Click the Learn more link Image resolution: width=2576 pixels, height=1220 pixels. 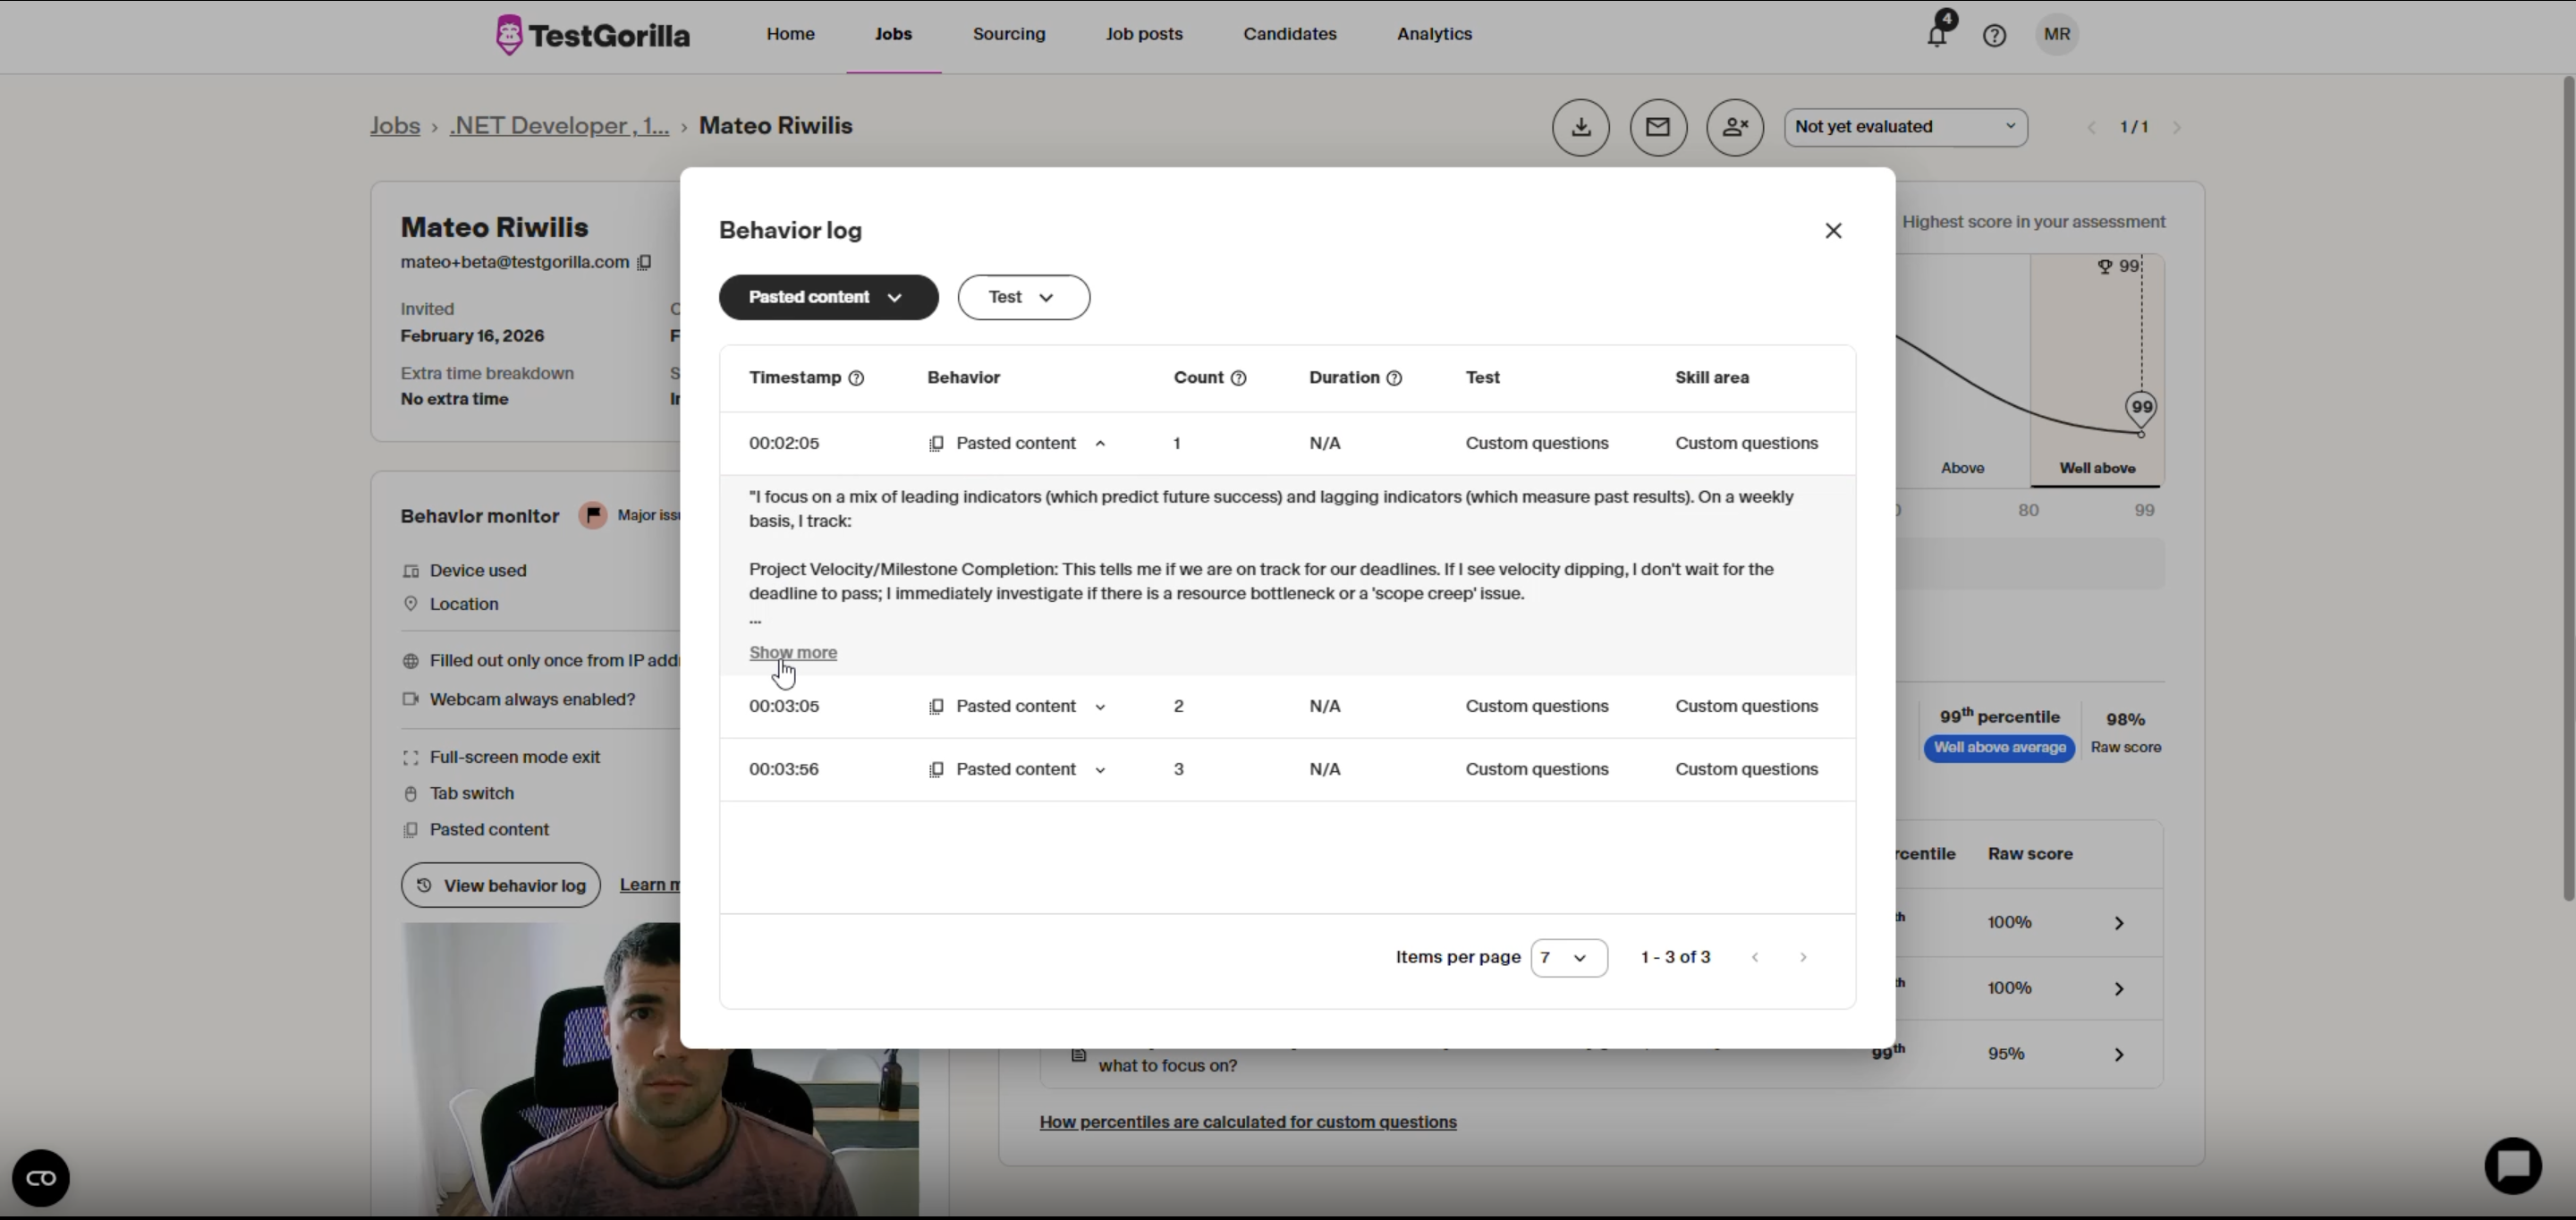point(649,886)
